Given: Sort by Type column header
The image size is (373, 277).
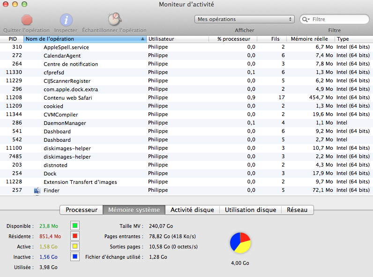Looking at the screenshot, I should coord(354,39).
